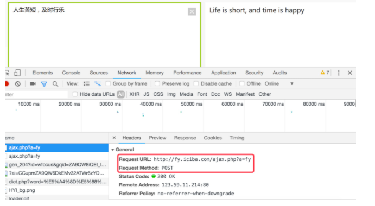This screenshot has width=375, height=206.
Task: Show the warnings count indicator
Action: (x=325, y=73)
